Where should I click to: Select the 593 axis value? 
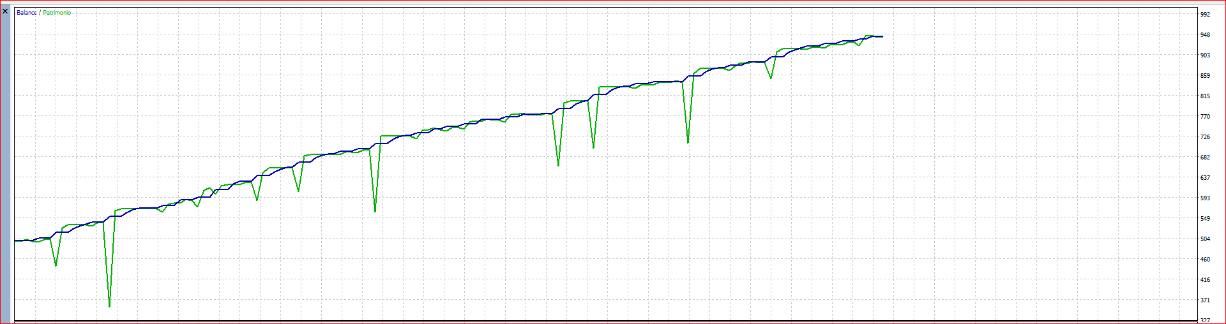pyautogui.click(x=1205, y=198)
